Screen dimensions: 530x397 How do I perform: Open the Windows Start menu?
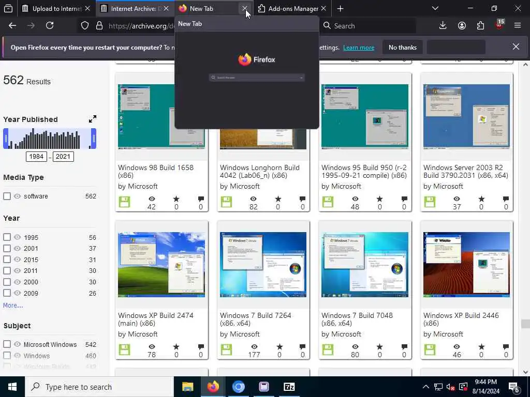tap(12, 387)
